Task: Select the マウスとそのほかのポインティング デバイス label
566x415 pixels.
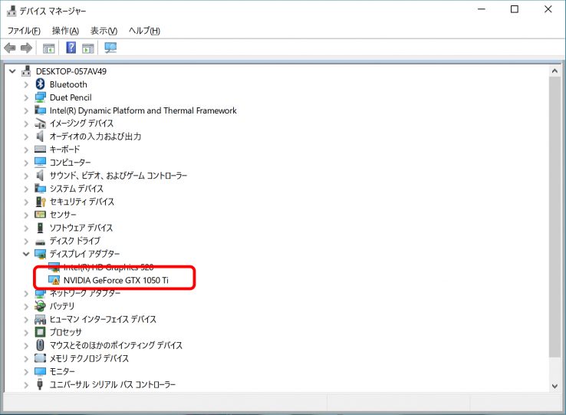Action: 116,345
